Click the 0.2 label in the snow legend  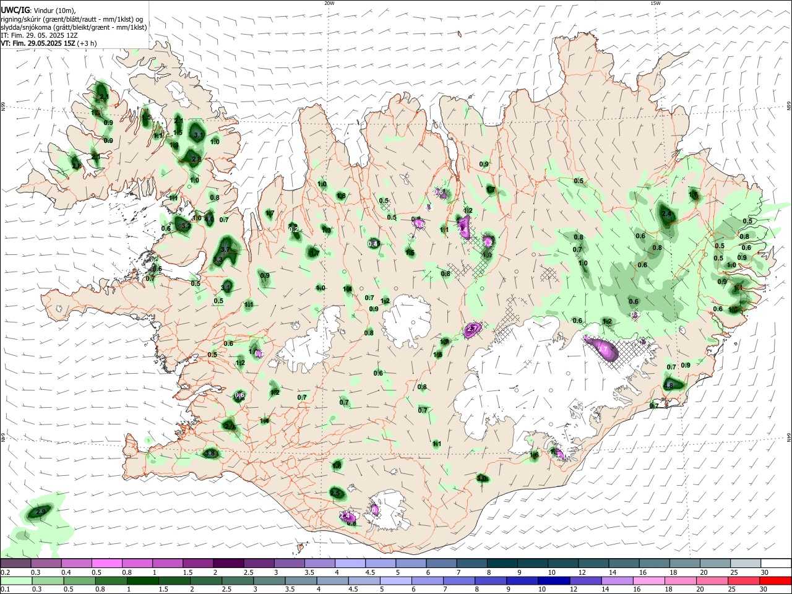pos(5,572)
